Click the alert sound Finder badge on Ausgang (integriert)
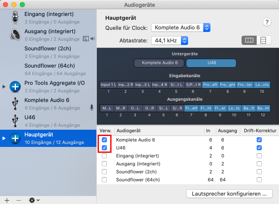Image resolution: width=279 pixels, height=204 pixels. pos(86,39)
